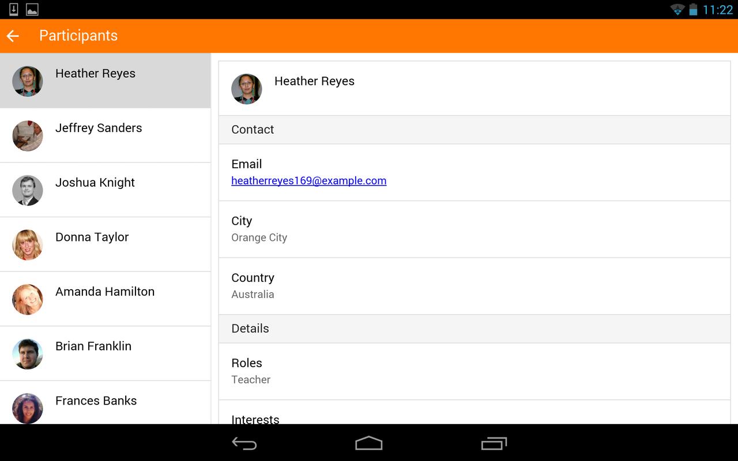Tap Brian Franklin avatar
Viewport: 738px width, 461px height.
(x=28, y=354)
